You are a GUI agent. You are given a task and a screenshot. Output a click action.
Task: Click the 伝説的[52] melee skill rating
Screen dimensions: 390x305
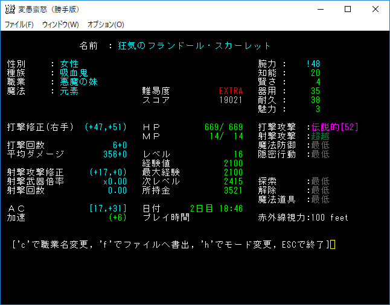tap(334, 127)
